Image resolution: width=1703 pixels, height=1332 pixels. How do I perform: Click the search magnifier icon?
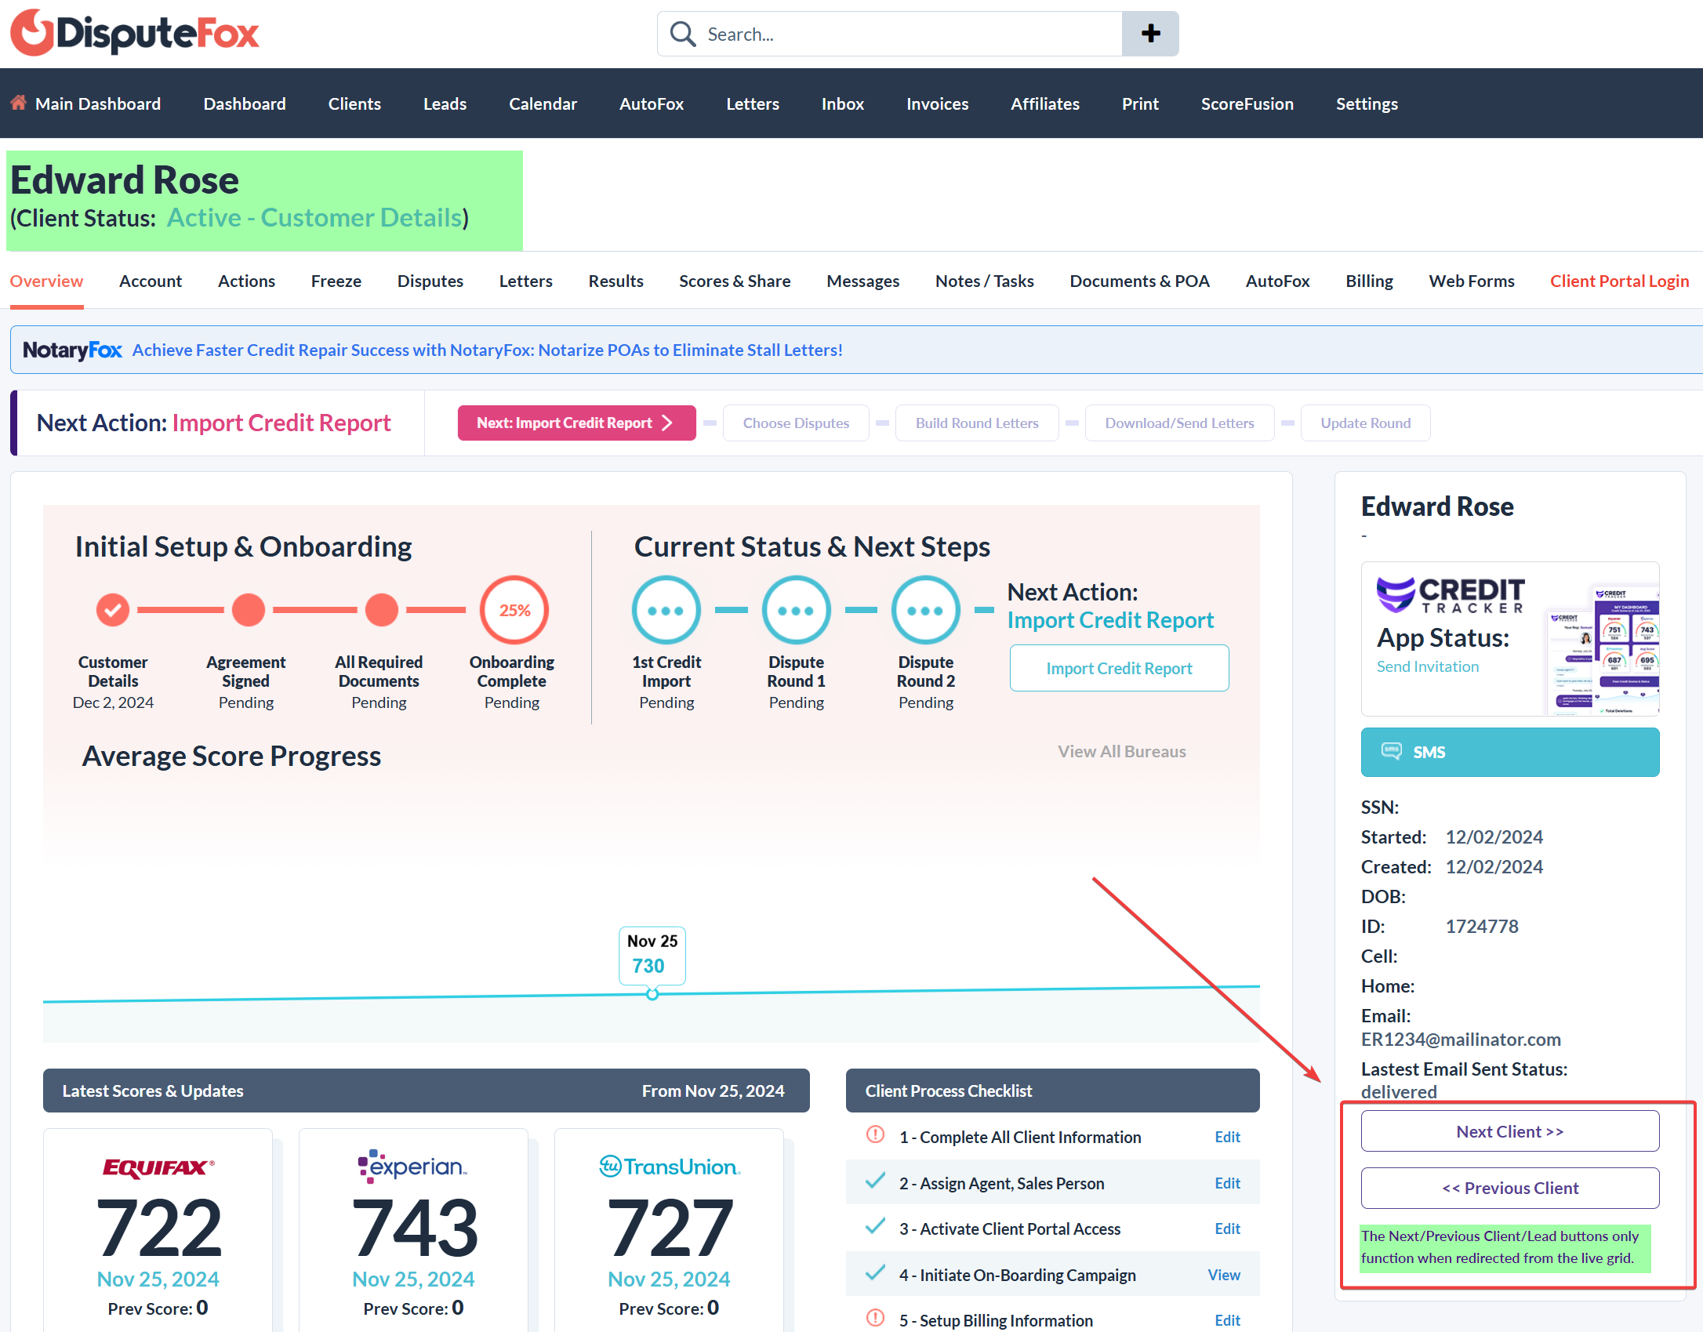coord(682,34)
